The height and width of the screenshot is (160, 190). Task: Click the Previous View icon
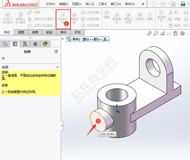[162, 33]
